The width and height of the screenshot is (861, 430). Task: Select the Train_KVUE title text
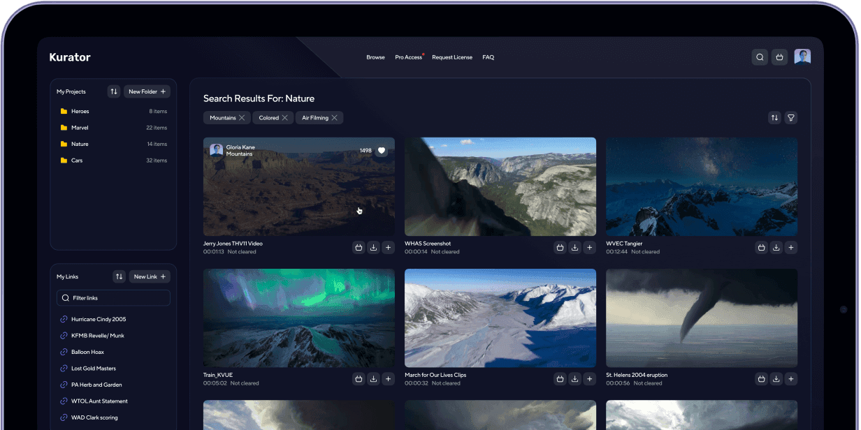[218, 375]
